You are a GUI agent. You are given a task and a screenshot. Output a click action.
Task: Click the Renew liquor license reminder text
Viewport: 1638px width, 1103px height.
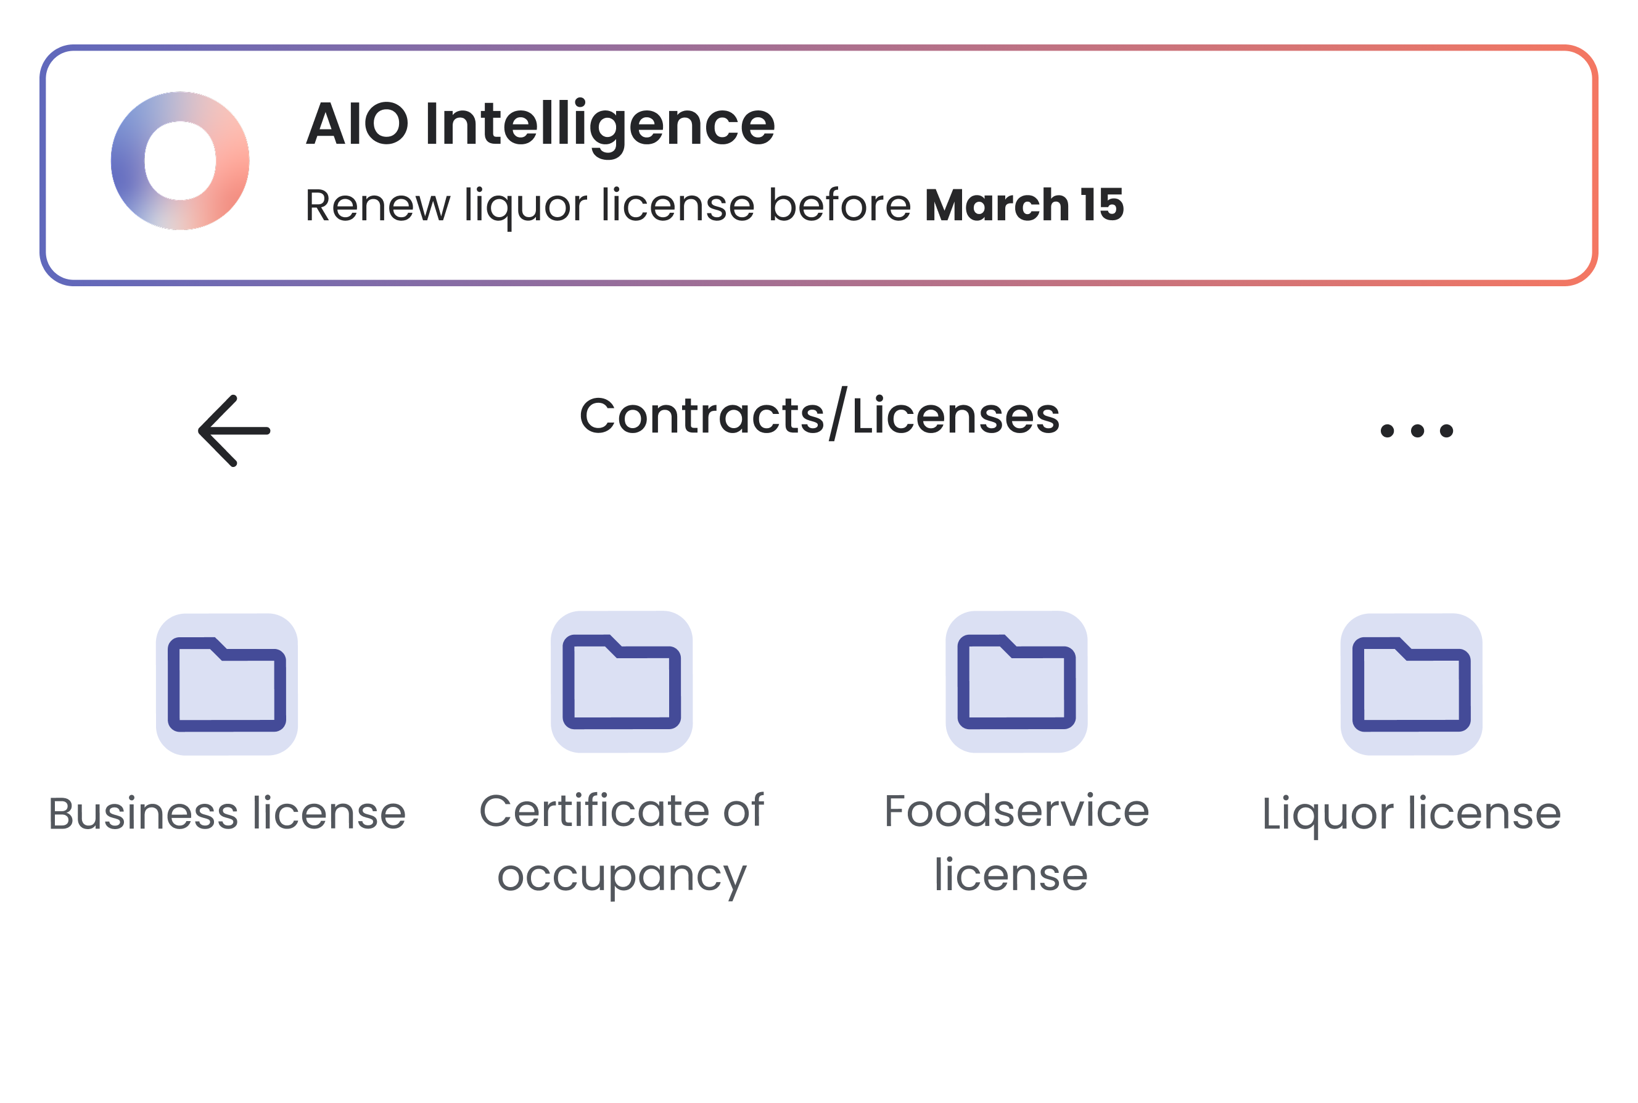pyautogui.click(x=607, y=205)
